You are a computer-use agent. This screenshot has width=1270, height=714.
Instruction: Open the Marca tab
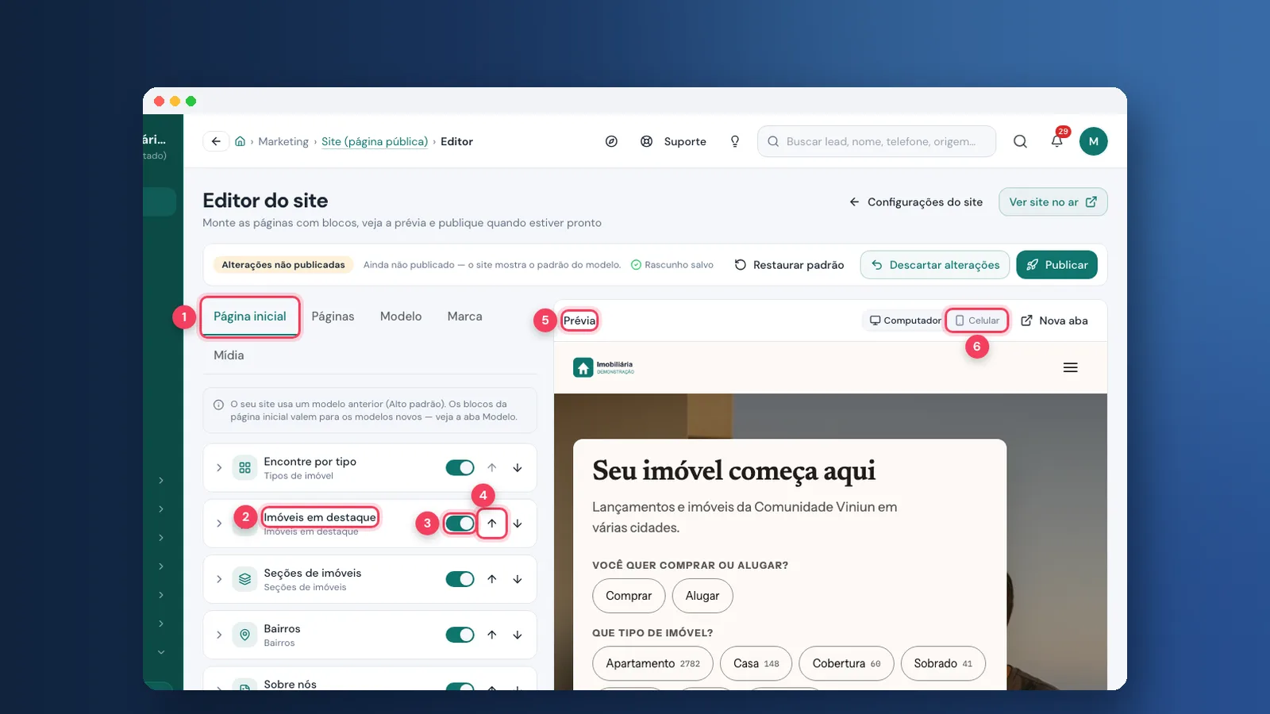tap(464, 317)
